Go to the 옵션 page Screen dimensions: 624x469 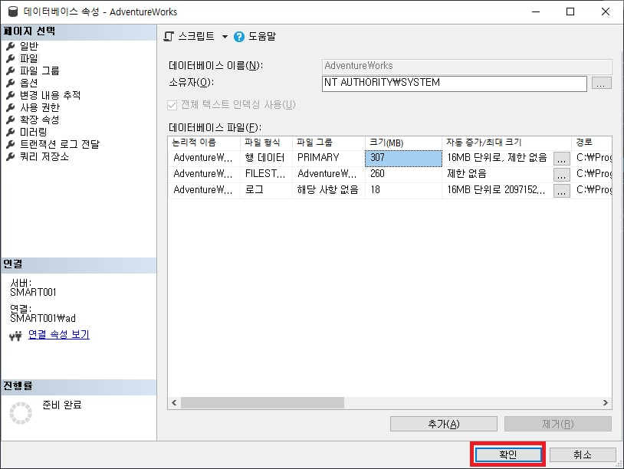tap(29, 83)
